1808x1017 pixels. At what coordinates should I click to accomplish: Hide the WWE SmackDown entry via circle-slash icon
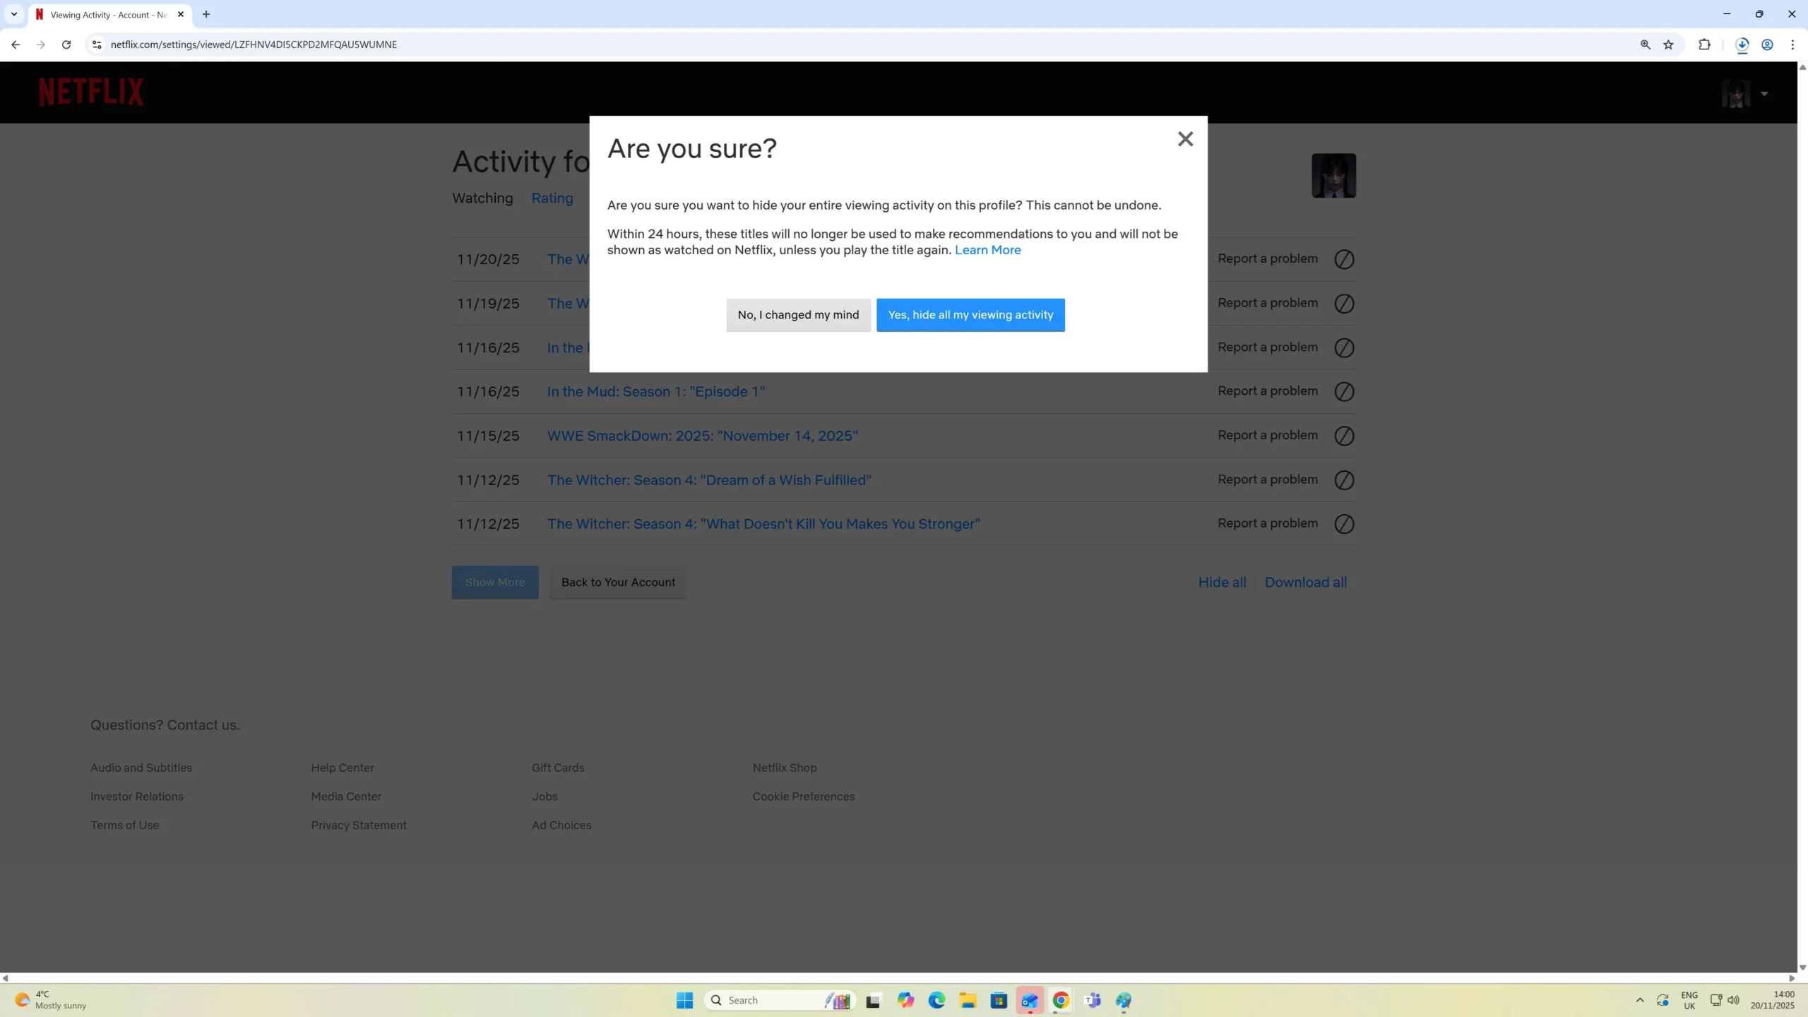[1344, 436]
